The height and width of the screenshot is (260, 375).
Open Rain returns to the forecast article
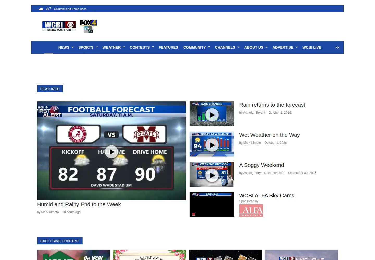tap(272, 105)
